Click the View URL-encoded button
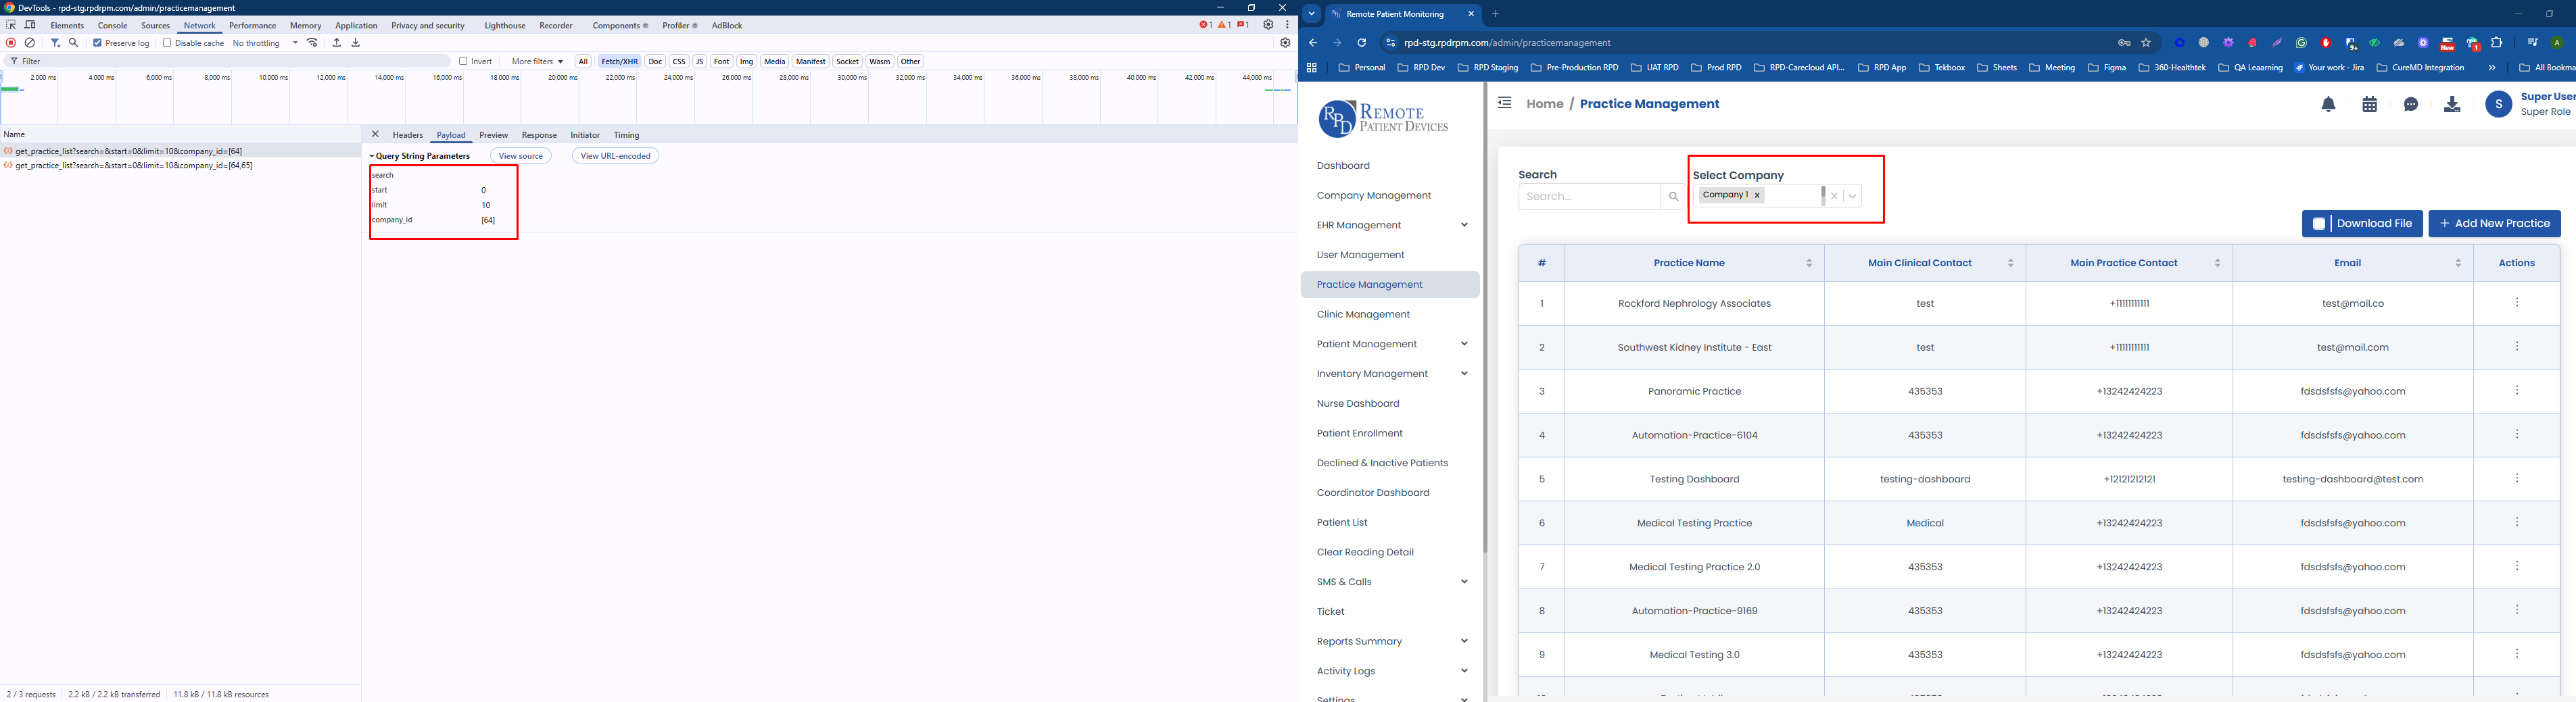This screenshot has height=702, width=2576. click(615, 156)
